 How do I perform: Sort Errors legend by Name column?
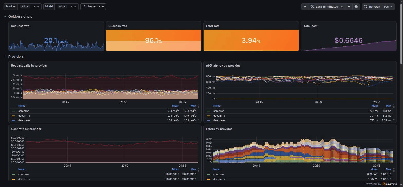click(217, 169)
